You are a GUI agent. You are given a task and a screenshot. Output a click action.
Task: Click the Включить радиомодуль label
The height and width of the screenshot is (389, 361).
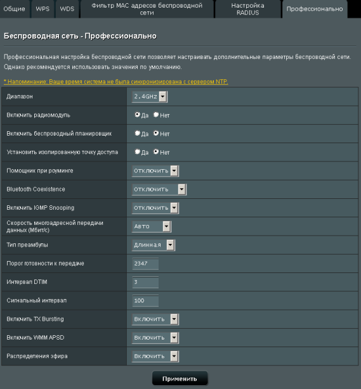tap(38, 115)
